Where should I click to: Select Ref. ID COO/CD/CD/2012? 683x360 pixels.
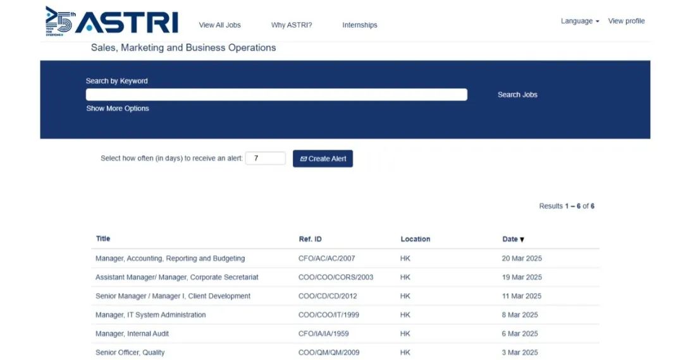(328, 296)
